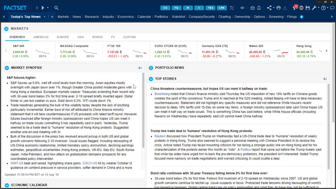Toggle the eye view icon
This screenshot has width=336, height=189.
pyautogui.click(x=242, y=8)
